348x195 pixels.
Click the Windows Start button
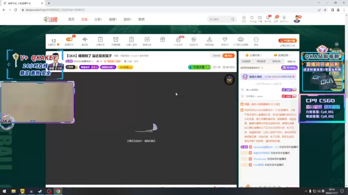click(4, 191)
